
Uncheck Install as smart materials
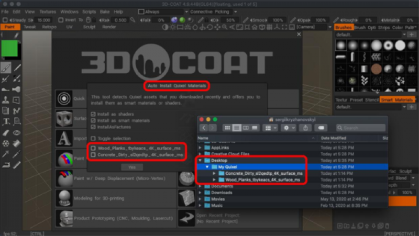[93, 120]
